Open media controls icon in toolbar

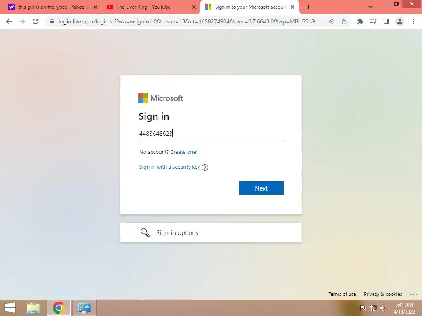coord(373,21)
